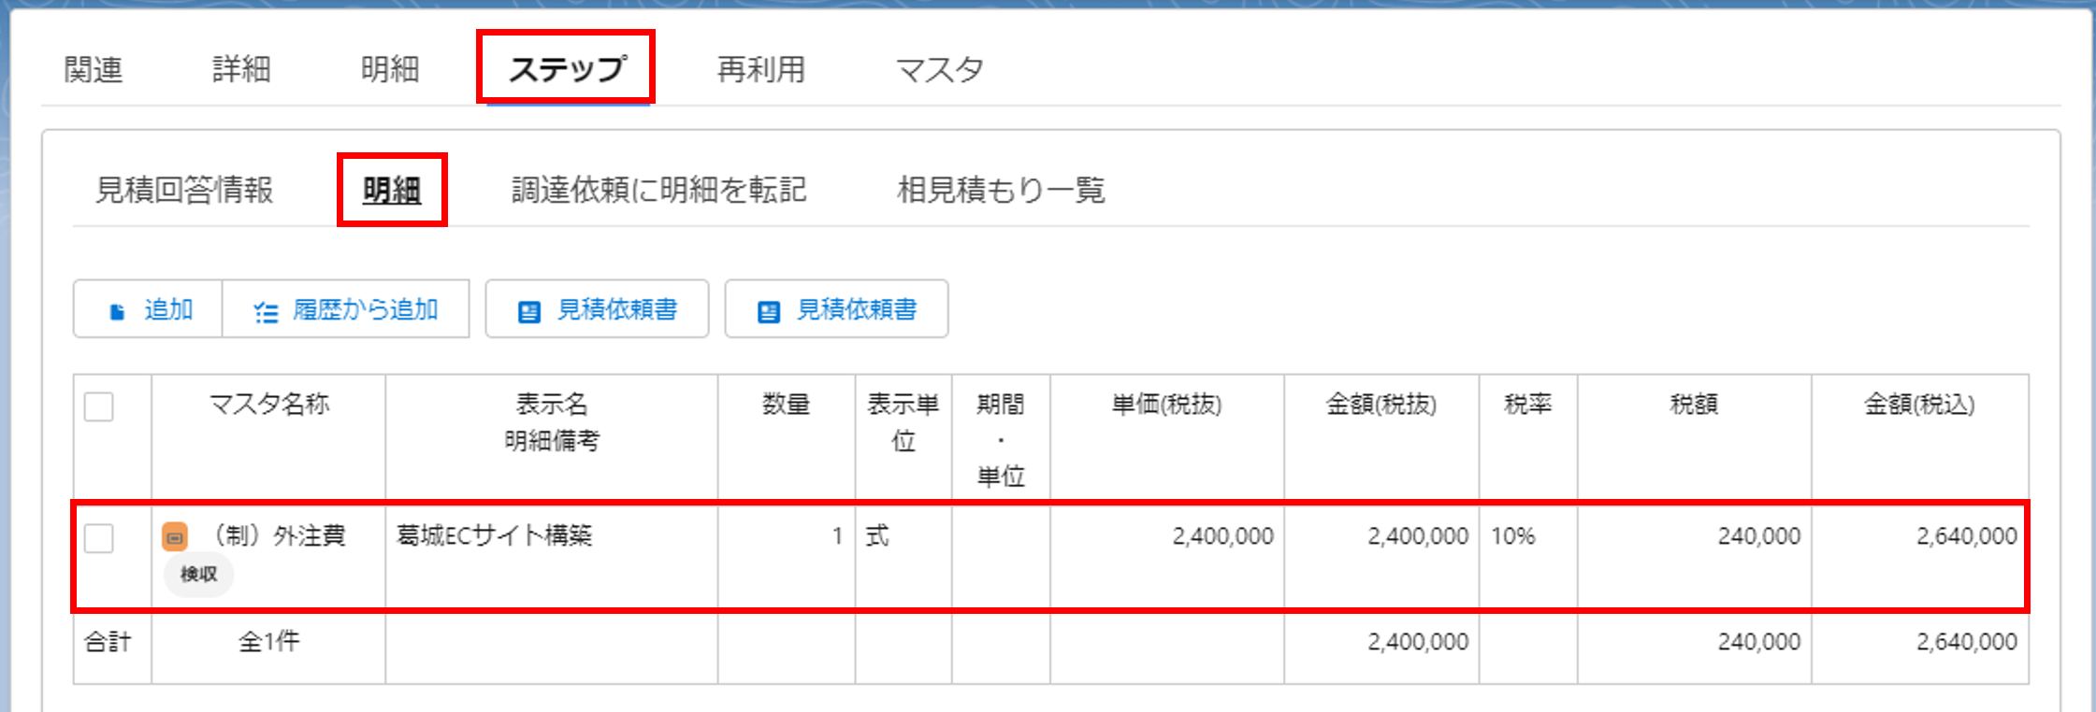Screen dimensions: 2096x712
Task: Open the 詳細 tab
Action: point(241,69)
